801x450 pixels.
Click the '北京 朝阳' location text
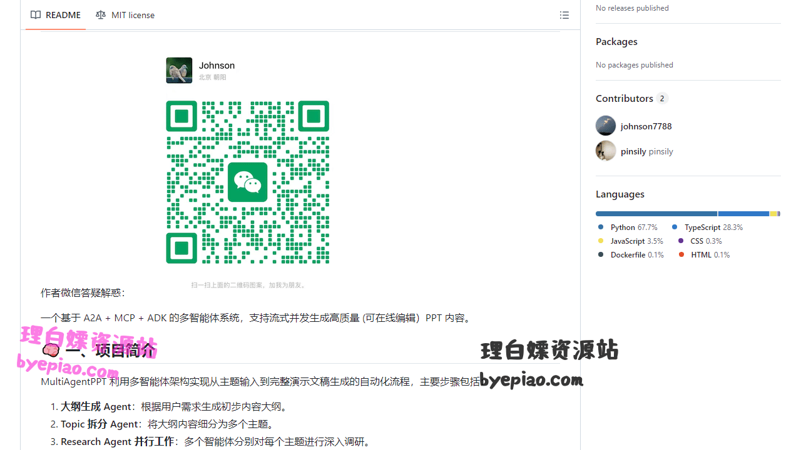click(213, 77)
